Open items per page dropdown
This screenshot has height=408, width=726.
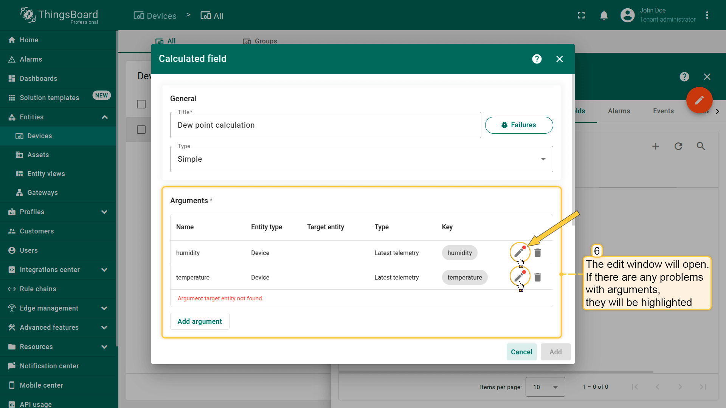pos(545,387)
